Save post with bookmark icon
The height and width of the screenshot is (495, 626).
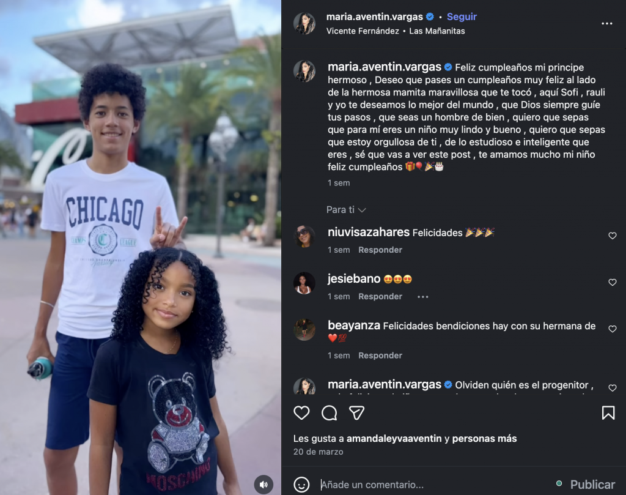click(608, 412)
